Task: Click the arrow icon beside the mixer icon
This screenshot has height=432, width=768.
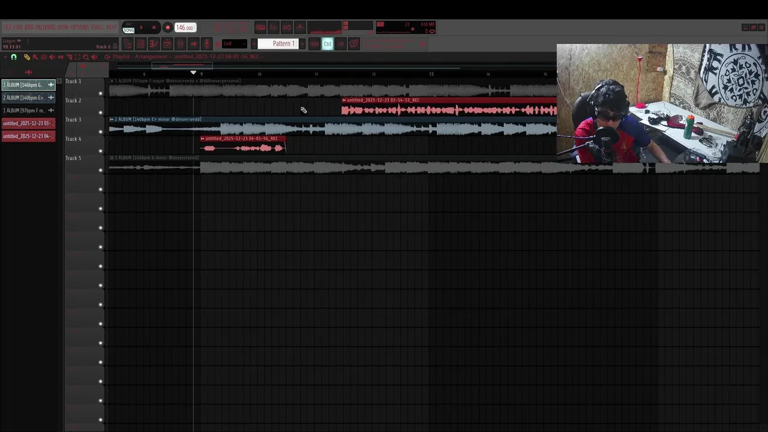Action: (x=194, y=44)
